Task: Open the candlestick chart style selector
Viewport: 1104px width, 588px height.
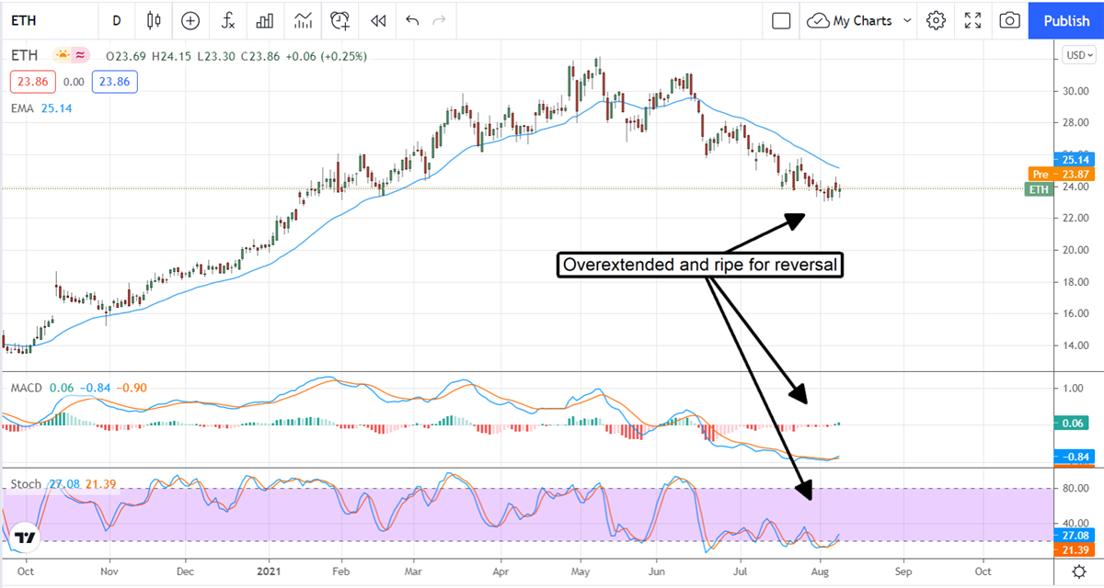Action: 154,20
